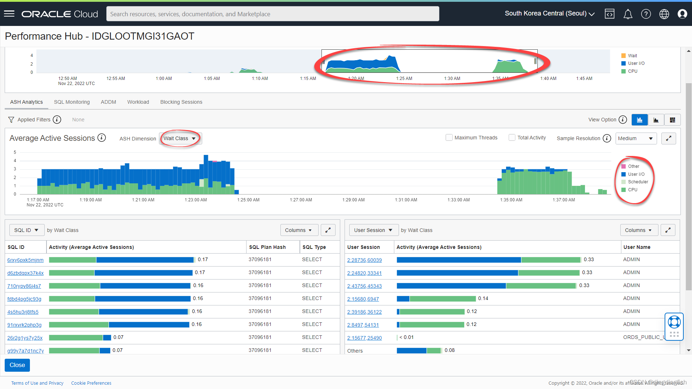Screen dimensions: 692x389
Task: Open the region selector South Korea Central
Action: [x=550, y=14]
